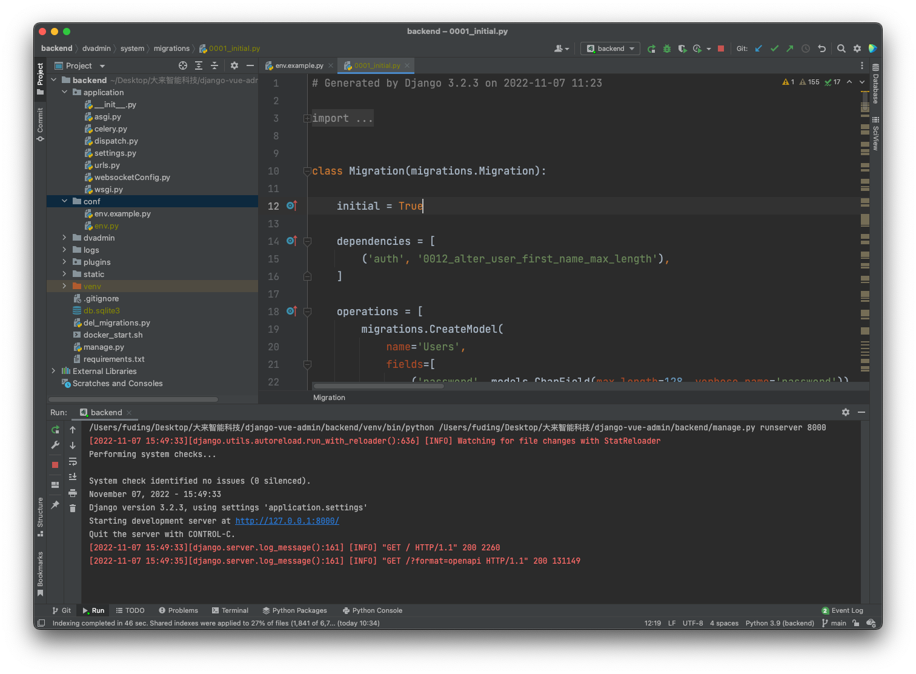Viewport: 916px width, 674px height.
Task: Toggle the Bookmarks tool window
Action: (x=40, y=573)
